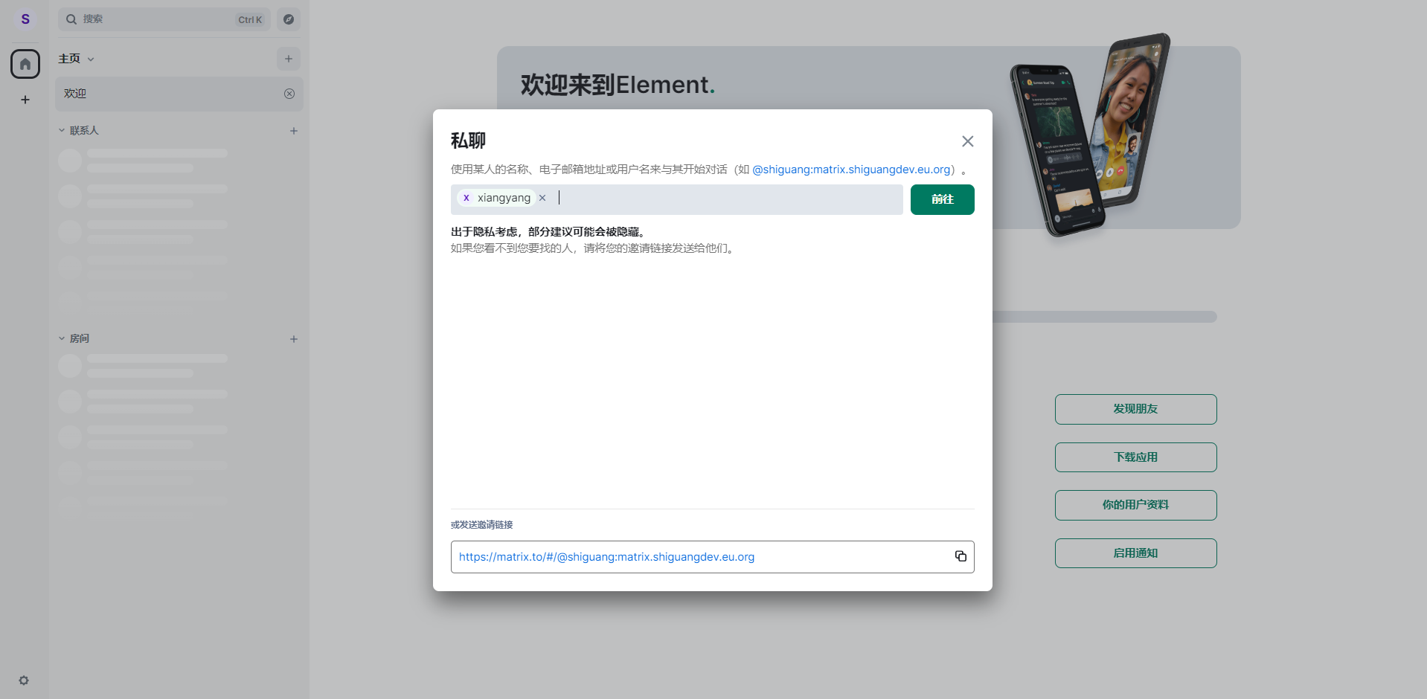Click the example user ID @shiguang link
Image resolution: width=1427 pixels, height=699 pixels.
(x=851, y=170)
